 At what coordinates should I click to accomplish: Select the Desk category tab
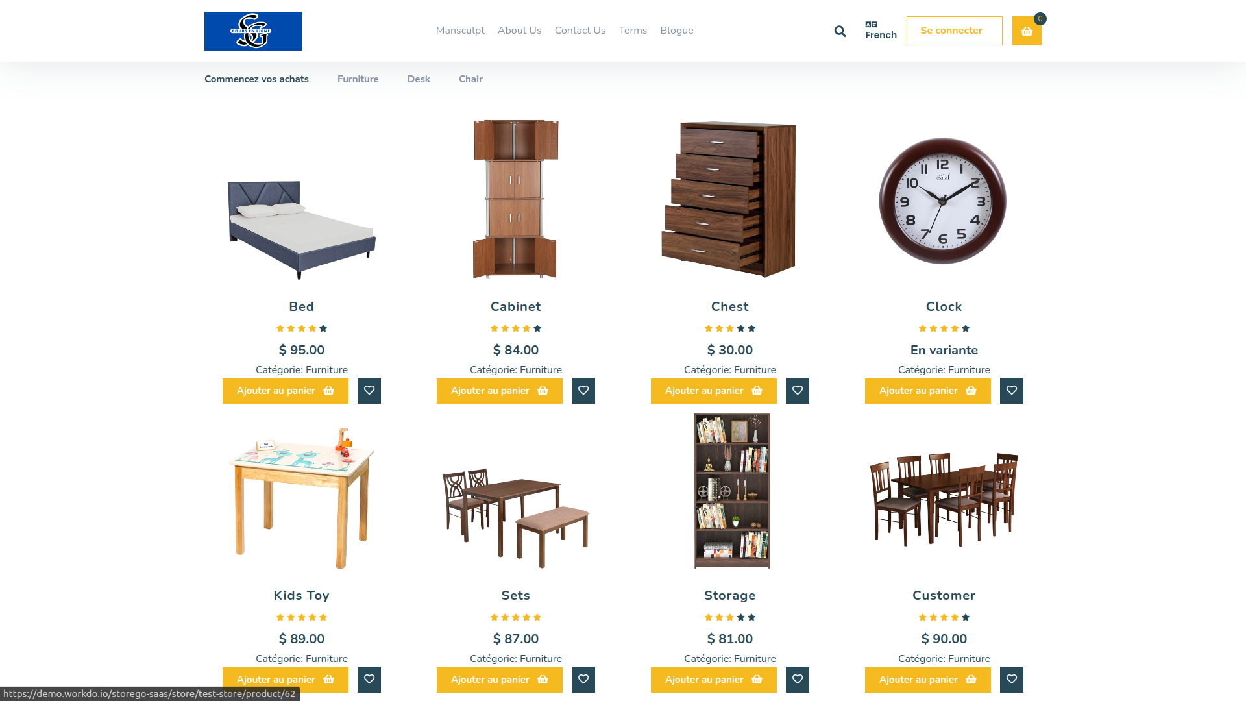419,79
